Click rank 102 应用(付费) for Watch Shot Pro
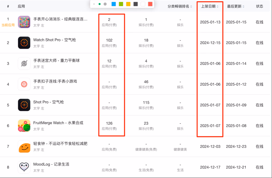The width and height of the screenshot is (272, 178). click(x=109, y=43)
